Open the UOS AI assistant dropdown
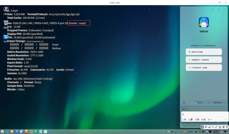Screen dimensions: 229x134 click(x=202, y=103)
